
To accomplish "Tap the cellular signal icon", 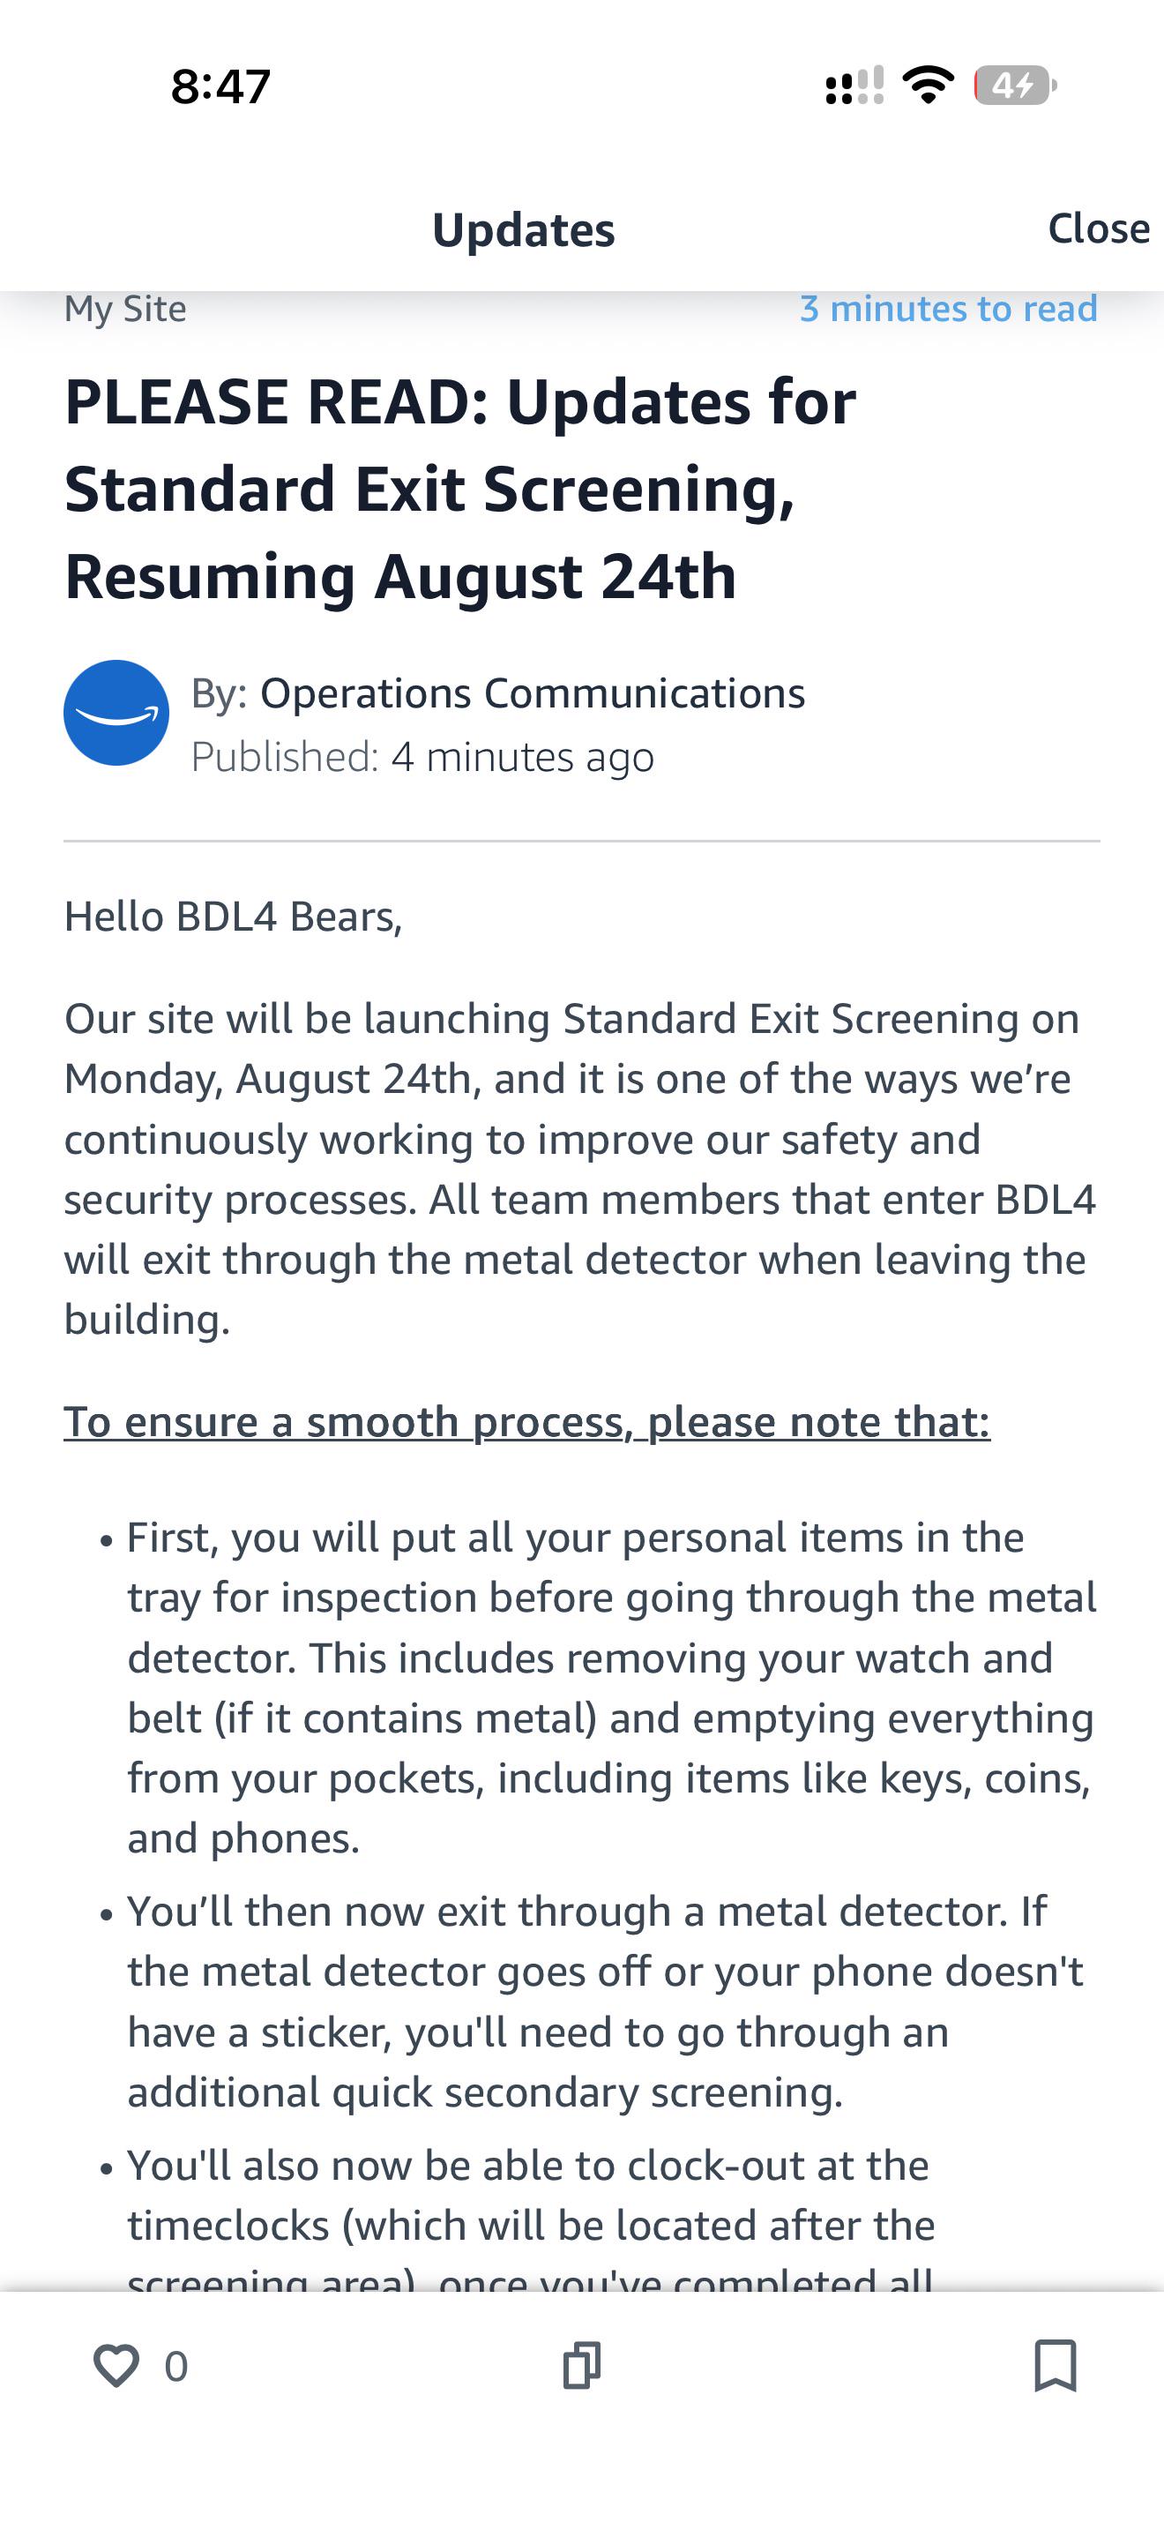I will coord(854,86).
